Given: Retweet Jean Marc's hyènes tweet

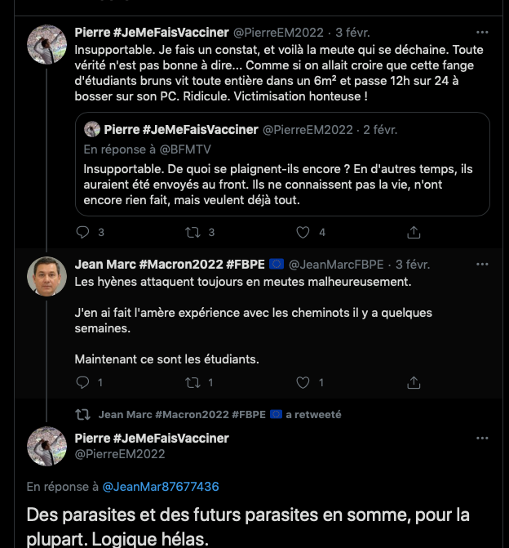Looking at the screenshot, I should click(193, 382).
